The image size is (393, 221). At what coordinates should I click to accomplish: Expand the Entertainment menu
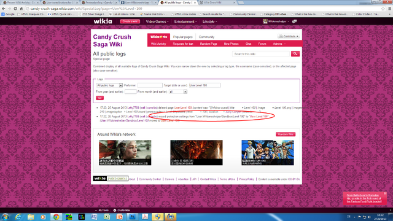pos(185,21)
